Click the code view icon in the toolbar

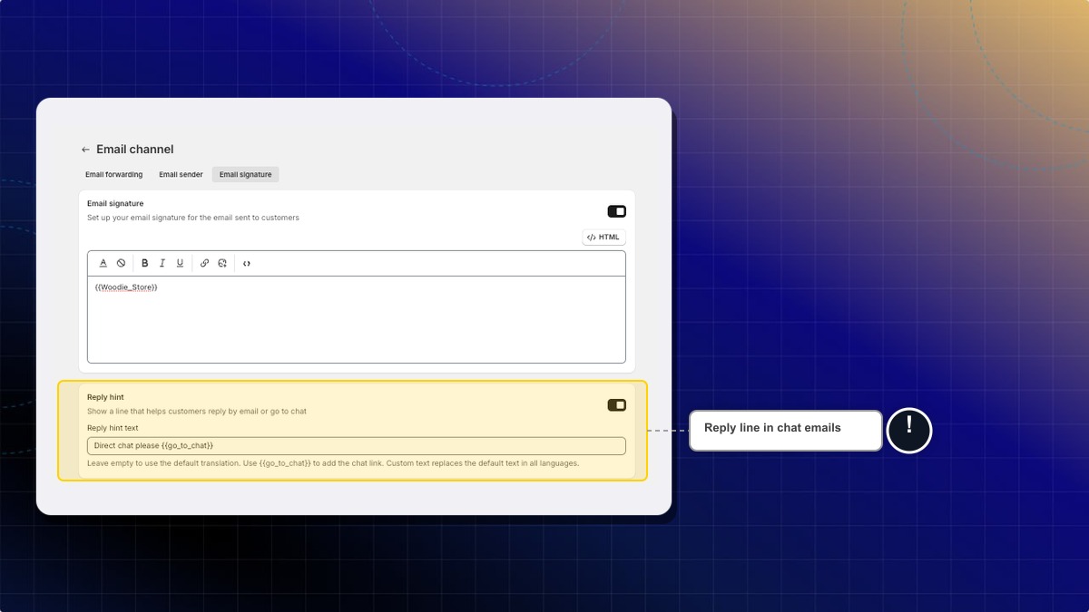coord(247,263)
